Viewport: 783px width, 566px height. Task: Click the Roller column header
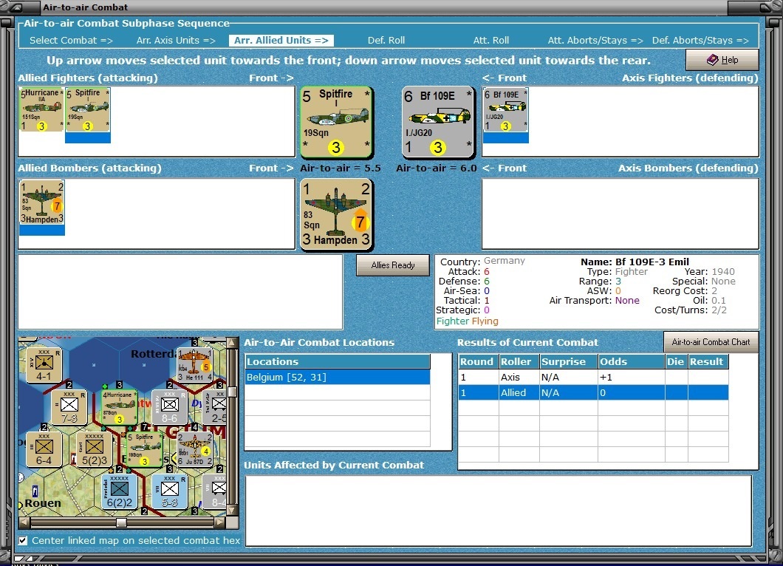click(519, 361)
